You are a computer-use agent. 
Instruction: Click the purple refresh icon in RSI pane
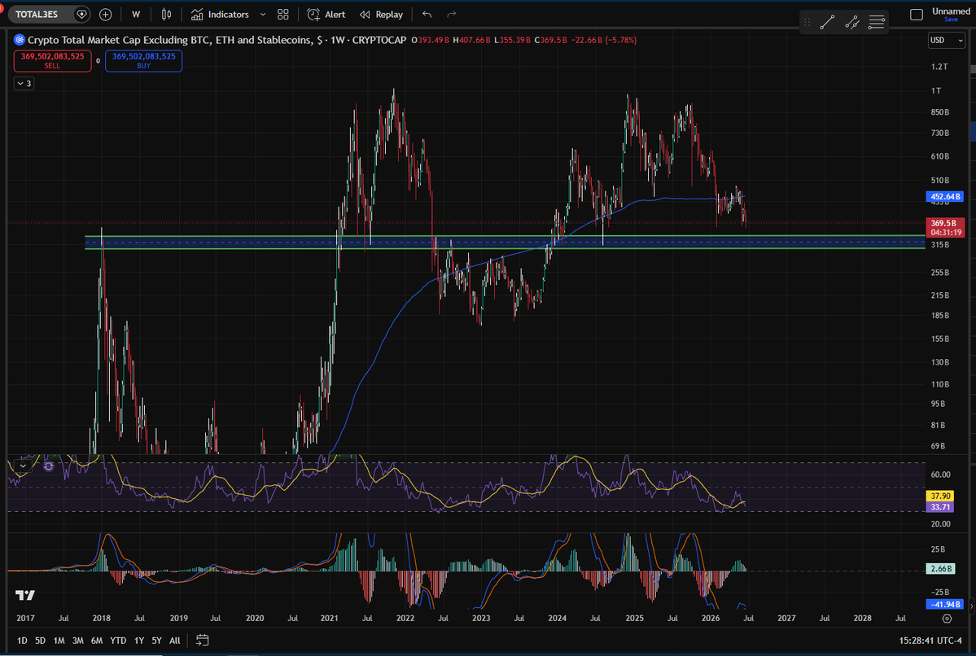[x=49, y=466]
